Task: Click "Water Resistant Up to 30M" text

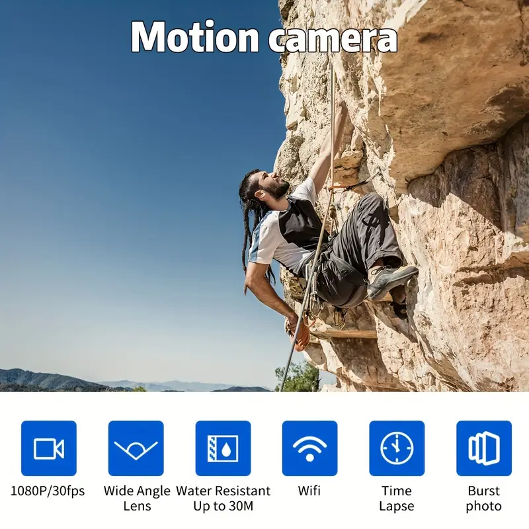Action: (223, 499)
